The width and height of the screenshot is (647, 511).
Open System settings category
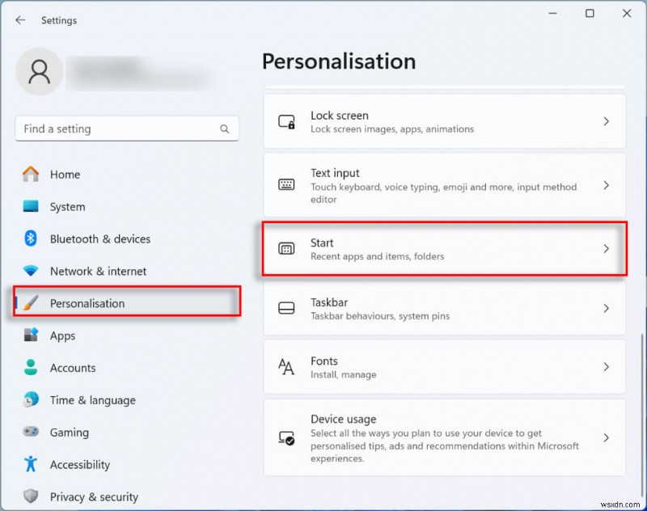click(127, 206)
